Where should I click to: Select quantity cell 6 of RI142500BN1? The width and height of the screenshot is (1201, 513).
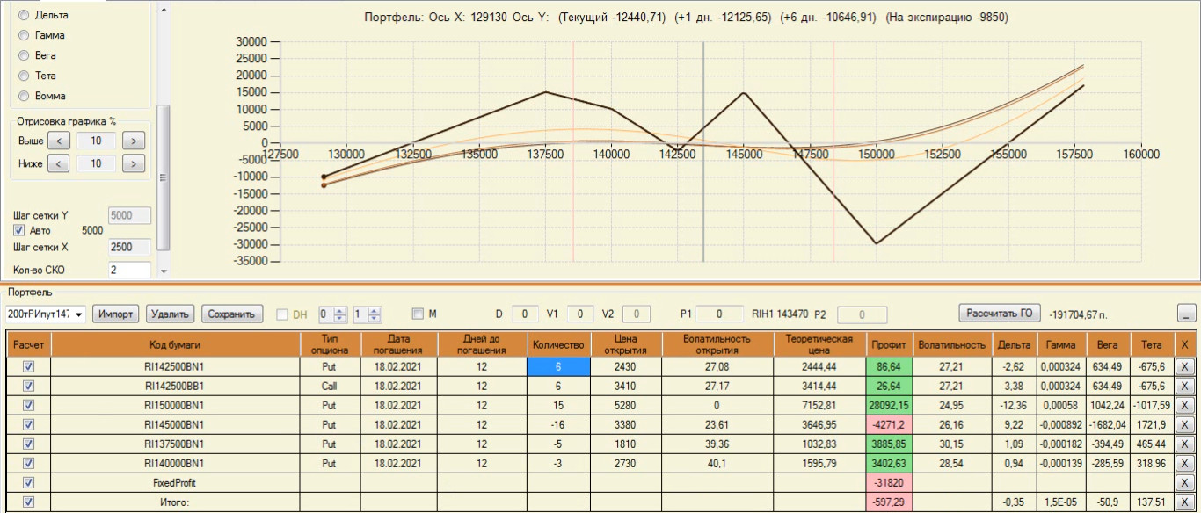tap(558, 367)
